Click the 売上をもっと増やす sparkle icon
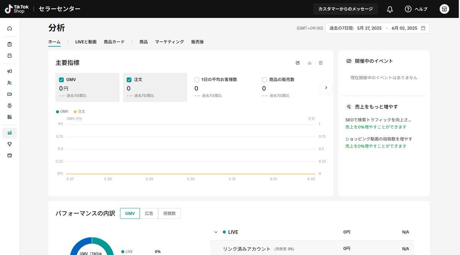The width and height of the screenshot is (460, 255). [349, 107]
